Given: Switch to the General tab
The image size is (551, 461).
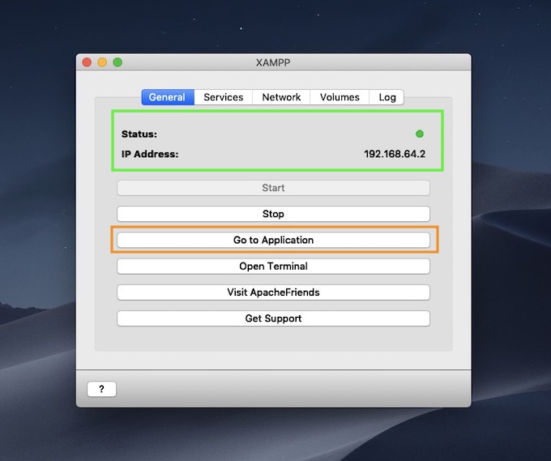Looking at the screenshot, I should (168, 97).
